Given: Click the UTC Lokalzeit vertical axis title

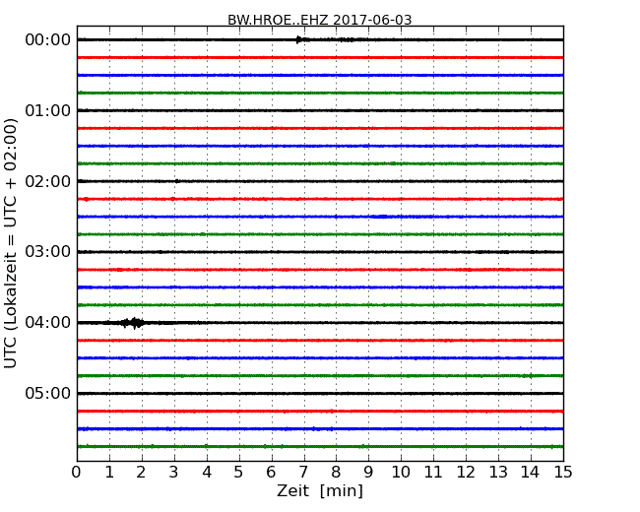Looking at the screenshot, I should tap(10, 243).
